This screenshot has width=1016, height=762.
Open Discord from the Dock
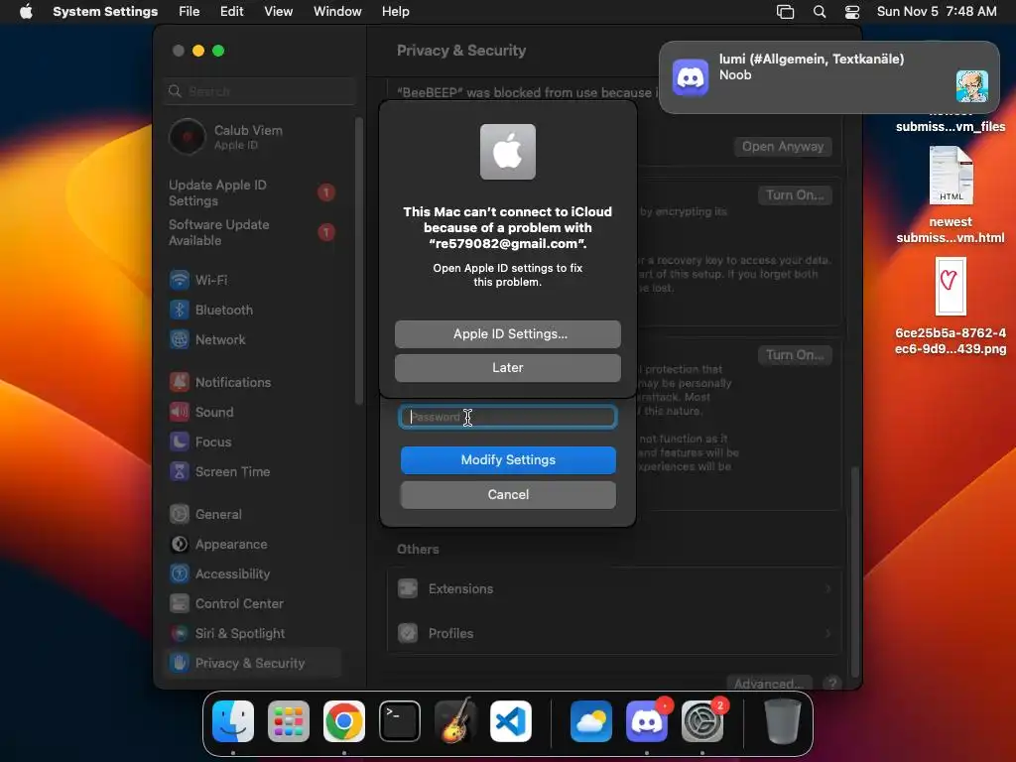click(x=647, y=721)
